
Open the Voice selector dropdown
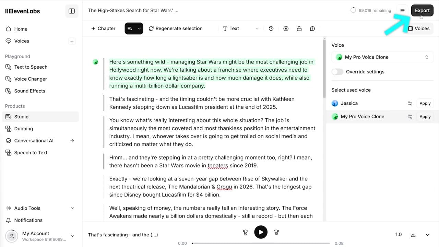tap(382, 57)
